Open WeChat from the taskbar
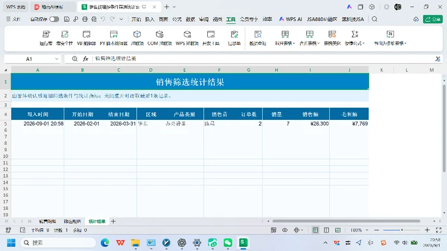This screenshot has height=251, width=447. point(227,243)
